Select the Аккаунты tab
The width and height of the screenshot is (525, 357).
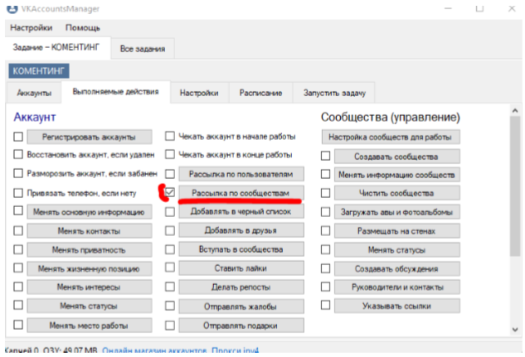pos(34,93)
